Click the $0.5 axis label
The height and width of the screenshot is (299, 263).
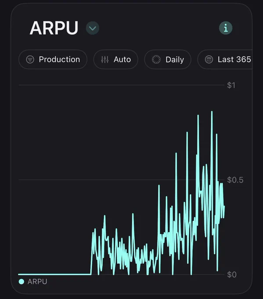pyautogui.click(x=235, y=180)
